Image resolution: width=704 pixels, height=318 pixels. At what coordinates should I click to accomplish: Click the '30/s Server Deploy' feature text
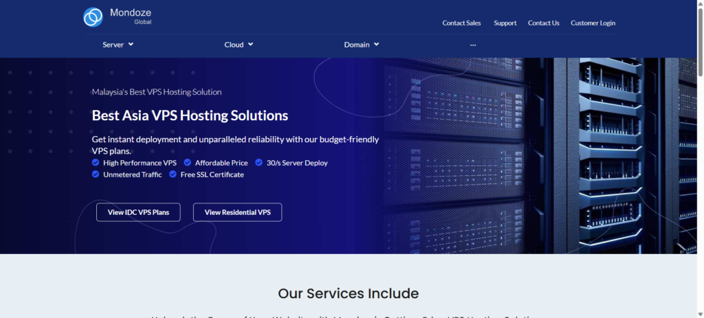click(297, 163)
